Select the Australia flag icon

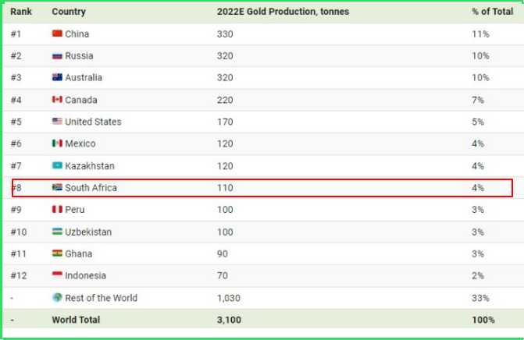[x=57, y=77]
